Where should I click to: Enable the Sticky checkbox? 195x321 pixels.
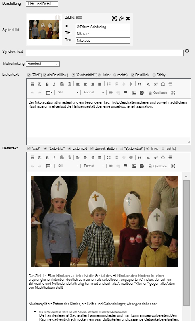point(154,75)
